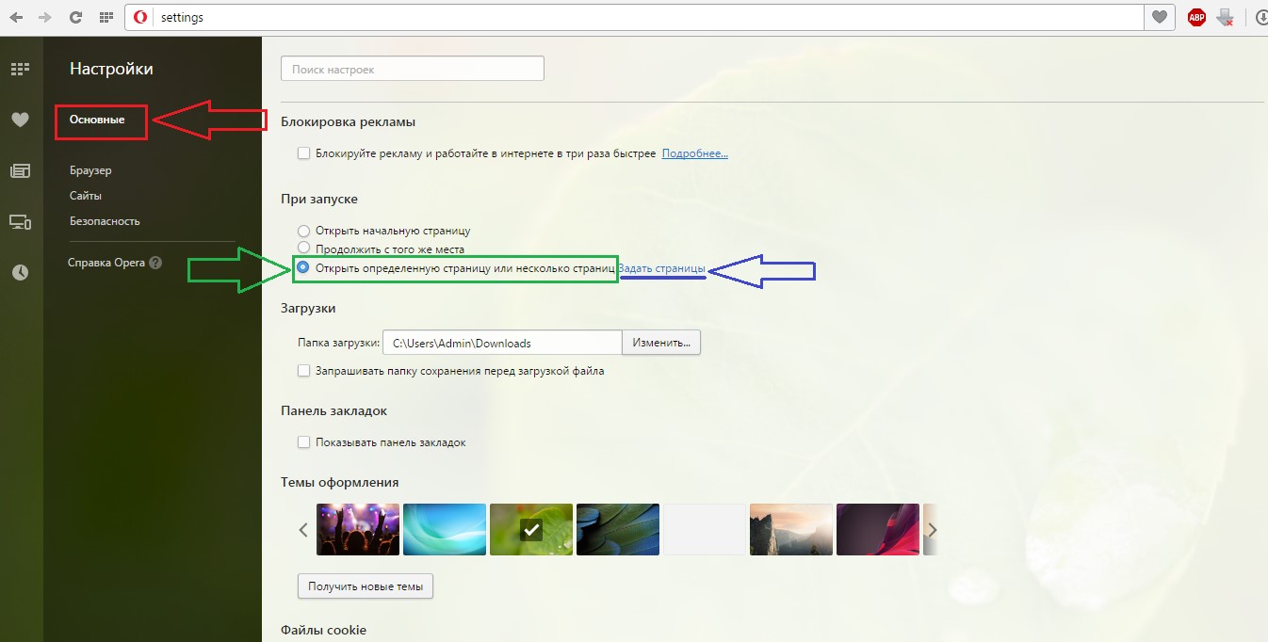Select 'Продолжить с того же места' option

(x=303, y=248)
